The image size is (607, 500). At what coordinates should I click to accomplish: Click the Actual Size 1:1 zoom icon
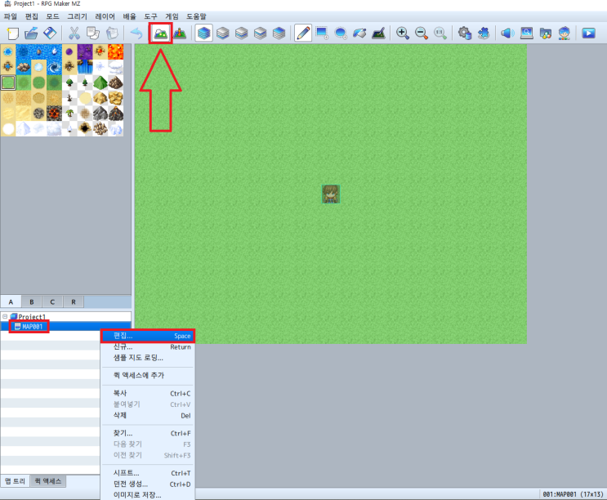(440, 33)
